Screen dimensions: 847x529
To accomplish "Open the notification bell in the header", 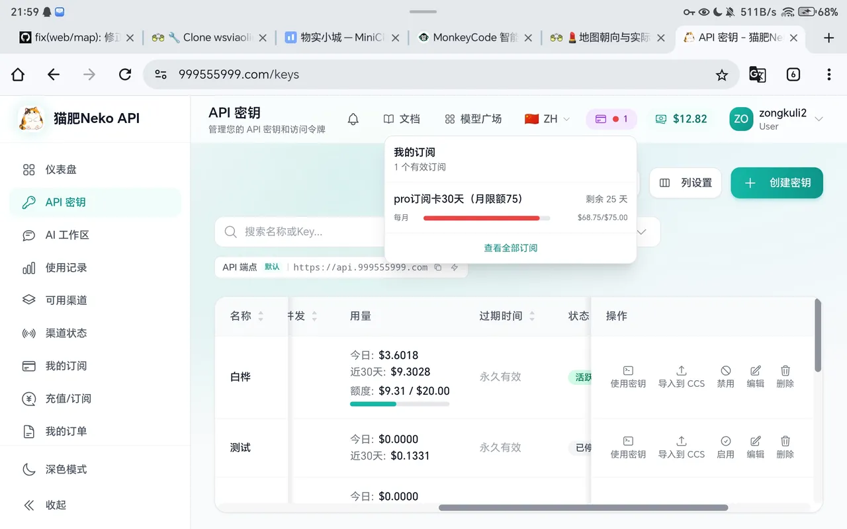I will 353,119.
